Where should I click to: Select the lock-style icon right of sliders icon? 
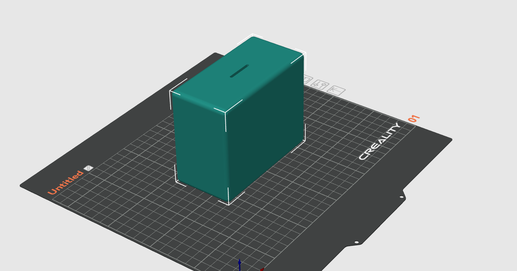click(x=337, y=90)
